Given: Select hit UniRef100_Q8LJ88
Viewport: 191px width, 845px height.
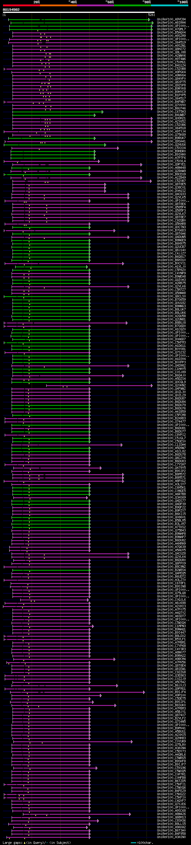Looking at the screenshot, I should 171,52.
